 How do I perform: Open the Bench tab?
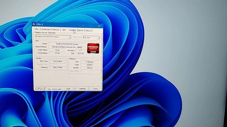pos(81,30)
